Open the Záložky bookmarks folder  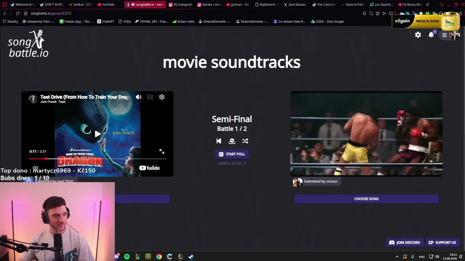tap(10, 21)
